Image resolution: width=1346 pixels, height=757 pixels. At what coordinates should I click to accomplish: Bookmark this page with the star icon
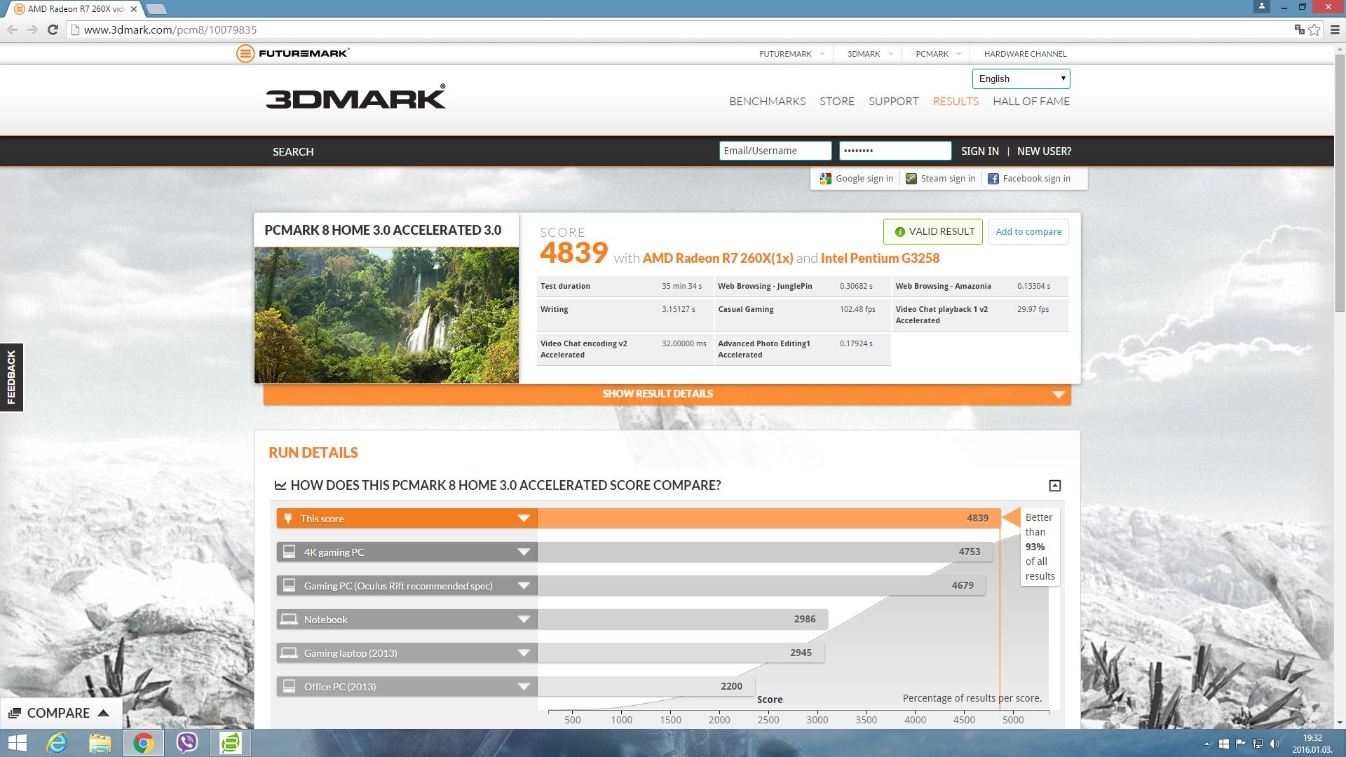click(x=1314, y=29)
